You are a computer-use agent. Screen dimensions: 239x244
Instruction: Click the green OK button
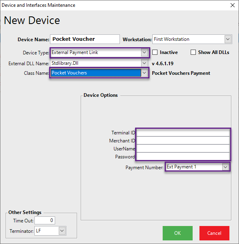tap(177, 233)
